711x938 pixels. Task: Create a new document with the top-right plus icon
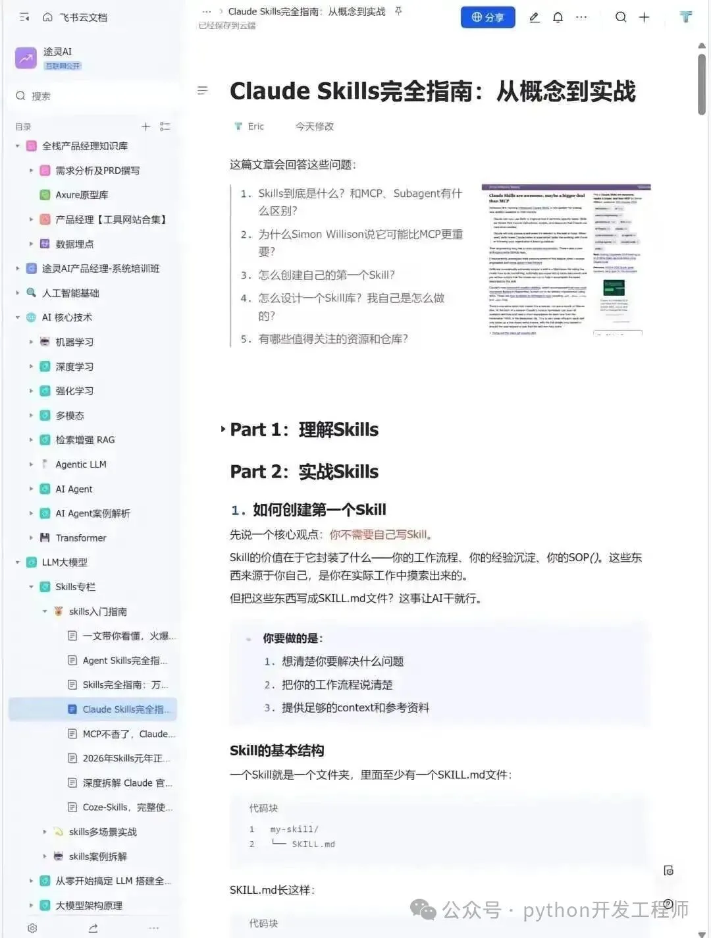pyautogui.click(x=644, y=18)
